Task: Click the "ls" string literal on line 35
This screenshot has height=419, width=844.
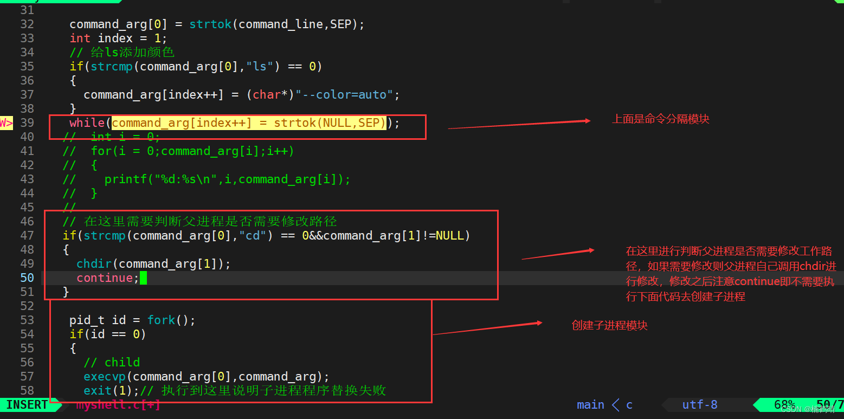Action: [260, 67]
